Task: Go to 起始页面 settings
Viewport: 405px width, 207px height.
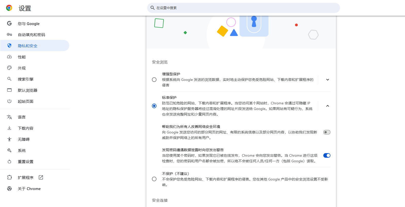Action: [x=35, y=101]
